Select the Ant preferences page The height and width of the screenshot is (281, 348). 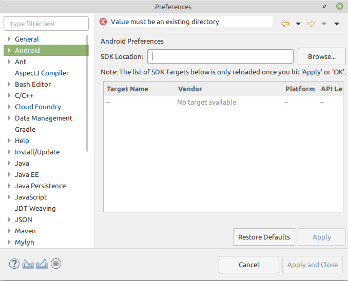click(21, 62)
